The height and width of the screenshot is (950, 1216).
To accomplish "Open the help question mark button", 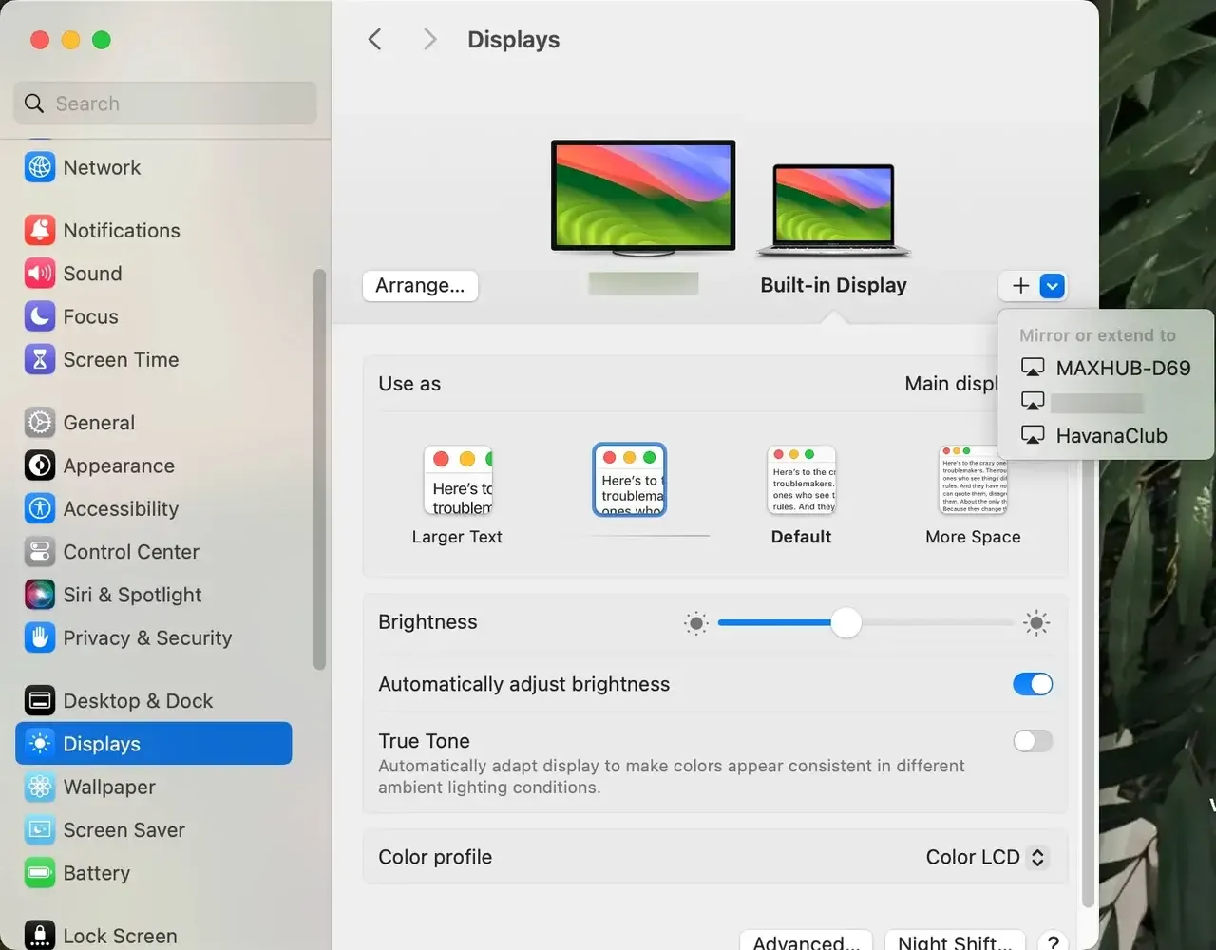I will pyautogui.click(x=1053, y=942).
